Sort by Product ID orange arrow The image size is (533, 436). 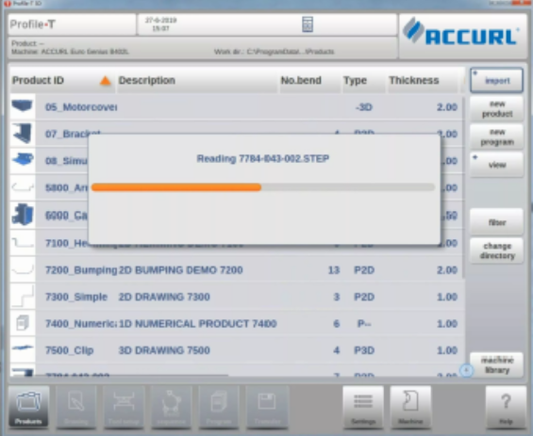click(106, 81)
